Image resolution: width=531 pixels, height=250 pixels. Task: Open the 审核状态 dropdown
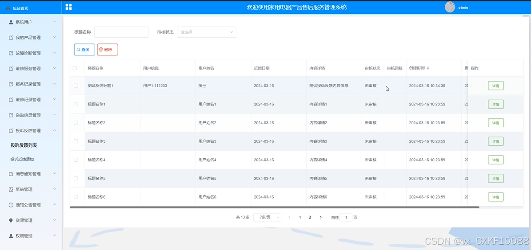pos(207,32)
